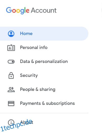Click the Personal info ID card icon
The image size is (102, 133).
tap(11, 48)
